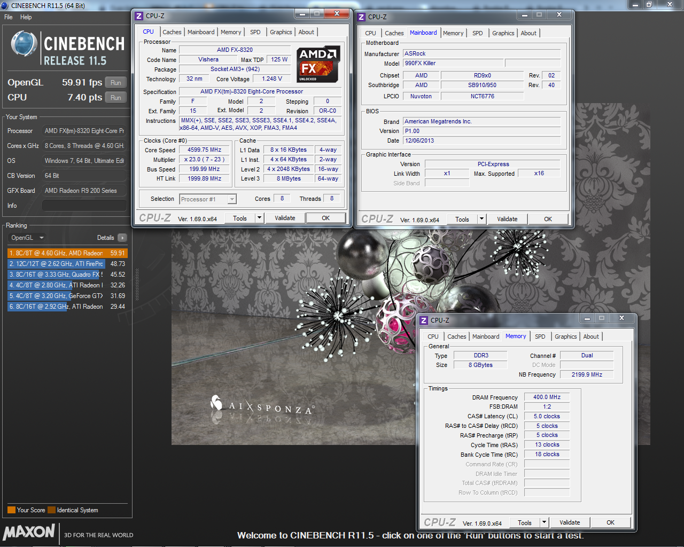Click the CPU-Z icon in the Memory window title

click(x=424, y=321)
